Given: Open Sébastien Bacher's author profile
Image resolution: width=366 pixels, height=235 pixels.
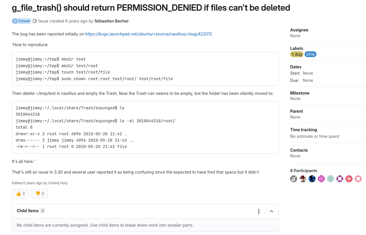Looking at the screenshot, I should (x=112, y=21).
